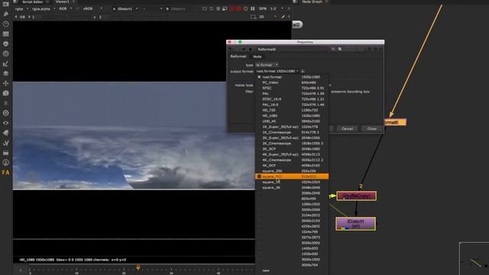Select the Reformat tab in Properties
This screenshot has height=275, width=489.
[x=238, y=57]
